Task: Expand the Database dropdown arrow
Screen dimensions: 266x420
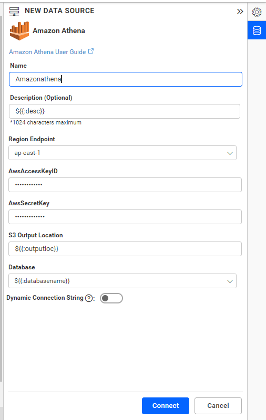Action: 230,281
